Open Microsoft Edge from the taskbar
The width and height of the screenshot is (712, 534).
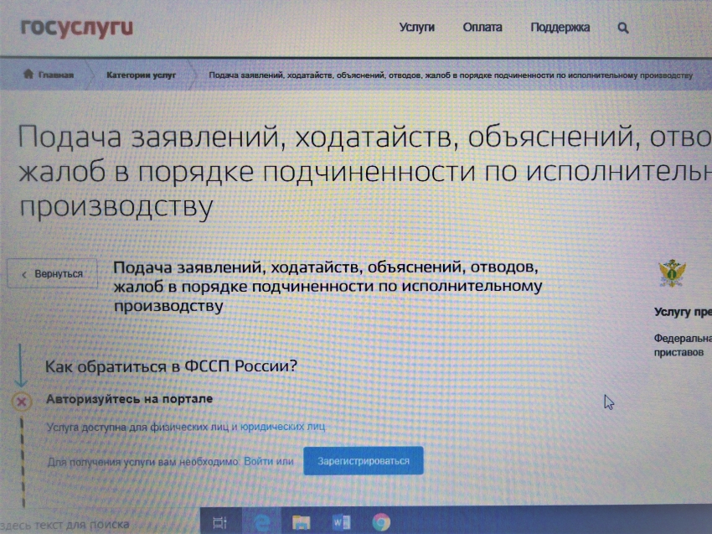(261, 522)
